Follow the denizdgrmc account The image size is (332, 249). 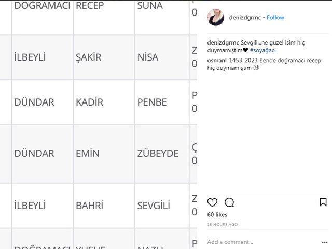pos(275,17)
